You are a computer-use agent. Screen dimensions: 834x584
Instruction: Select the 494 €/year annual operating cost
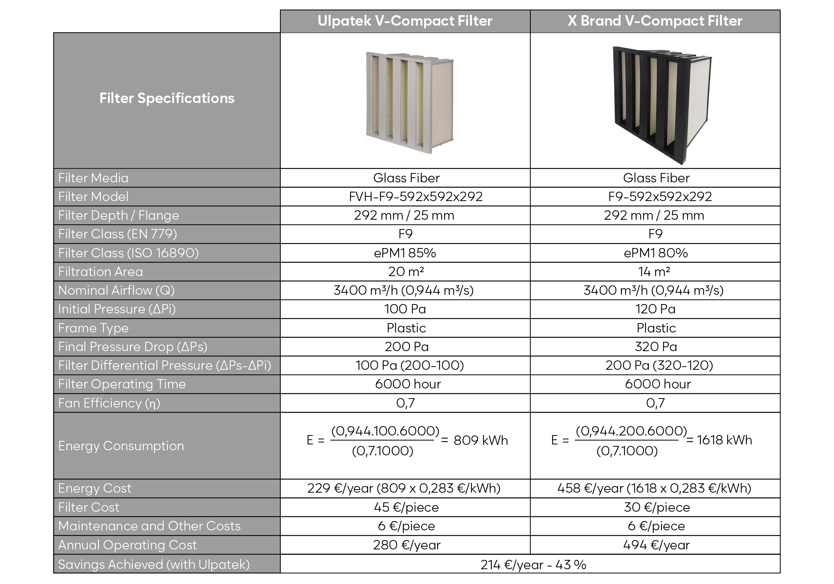pyautogui.click(x=656, y=545)
